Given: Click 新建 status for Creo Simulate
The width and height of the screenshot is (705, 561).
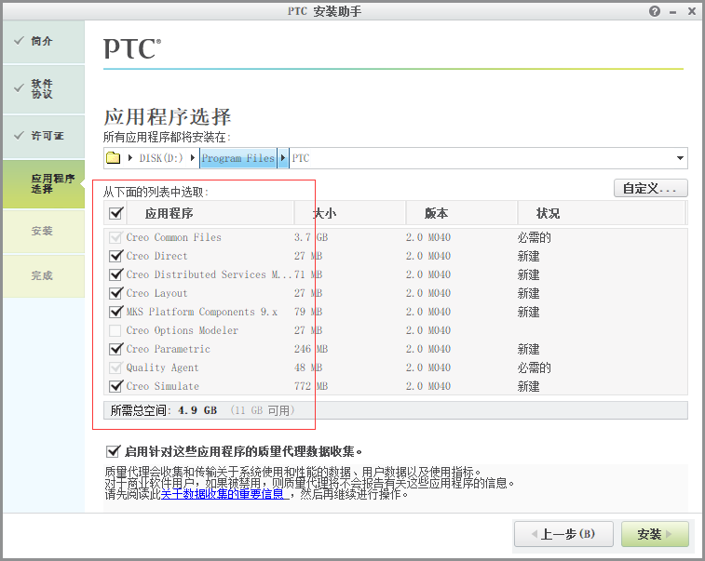Looking at the screenshot, I should click(528, 386).
